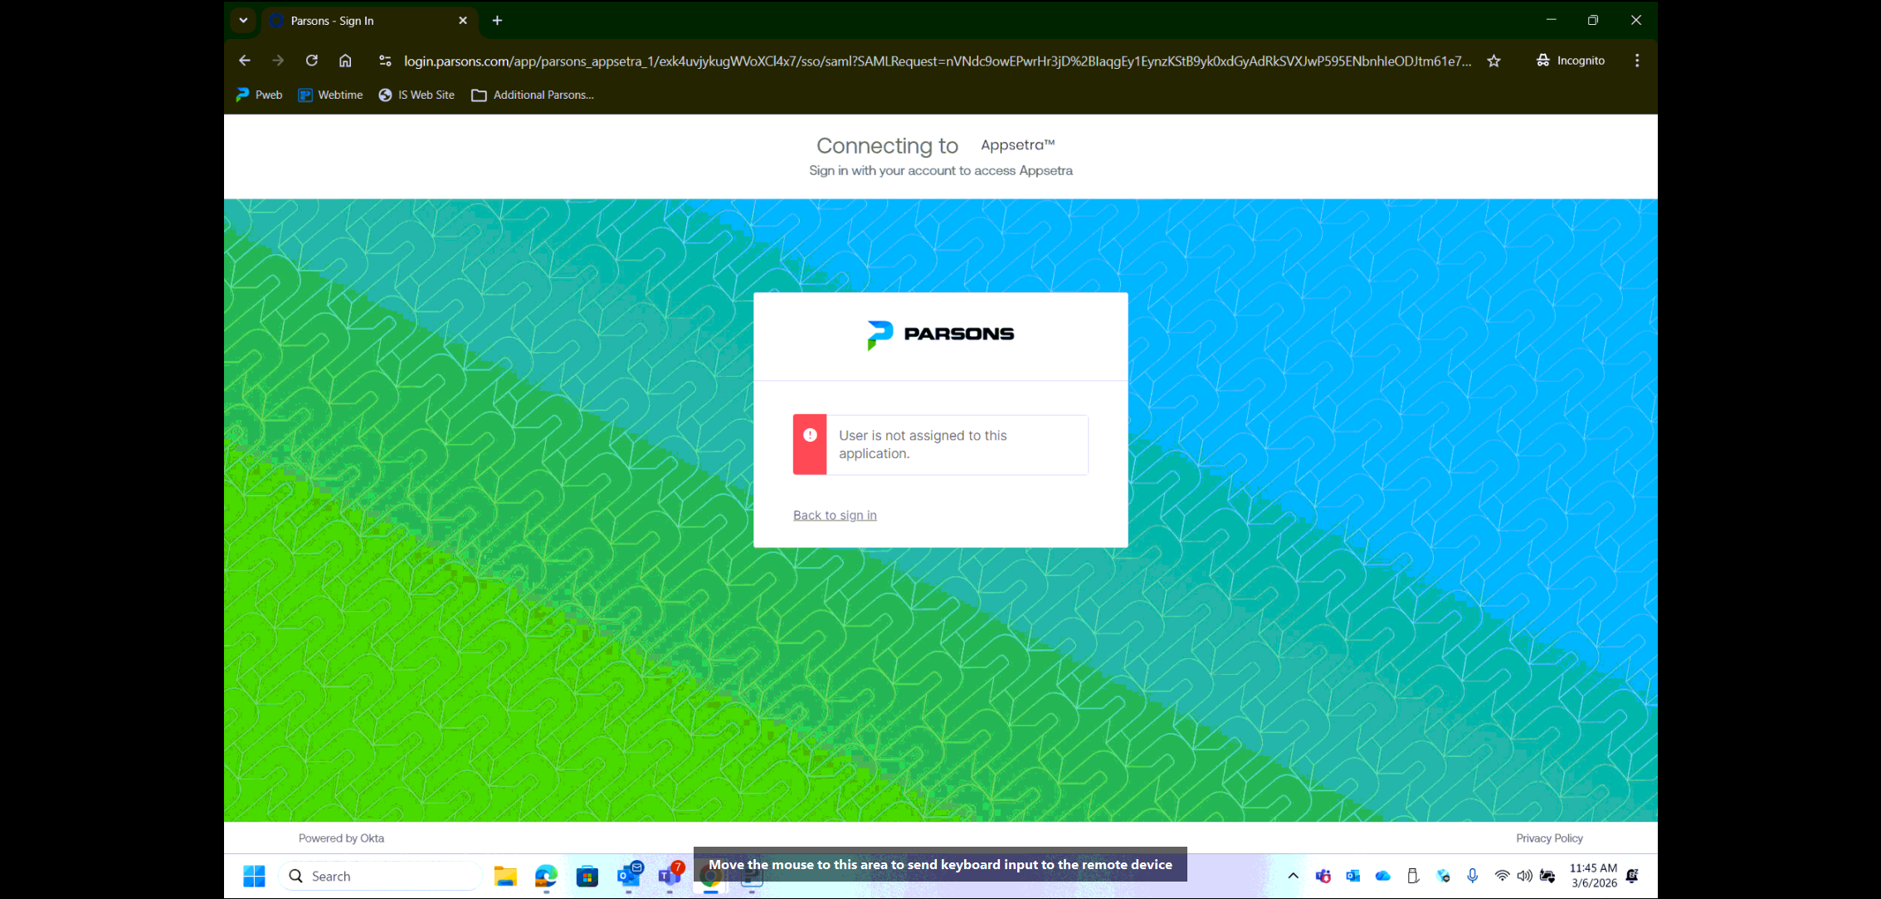The width and height of the screenshot is (1881, 899).
Task: Open the browser home page icon
Action: [x=345, y=61]
